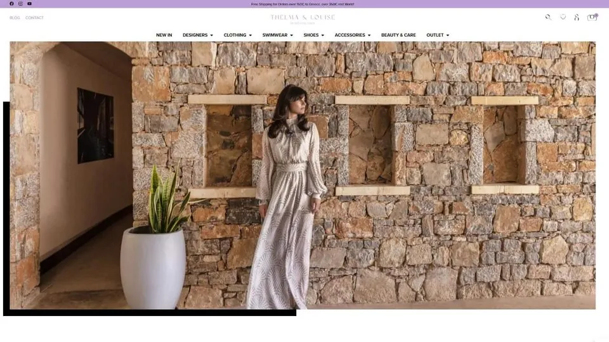Open the wishlist heart icon
Viewport: 609px width, 342px height.
563,16
